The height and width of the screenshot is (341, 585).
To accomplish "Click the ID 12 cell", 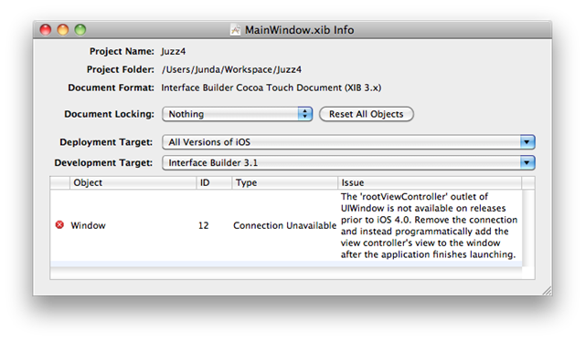I will [203, 225].
